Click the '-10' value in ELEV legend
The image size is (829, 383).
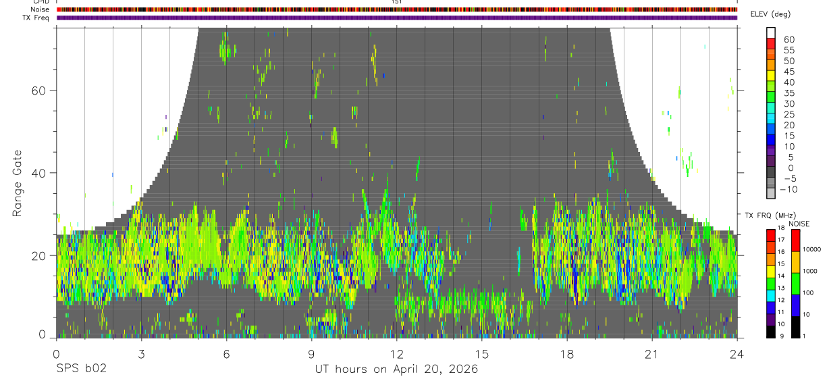point(787,189)
